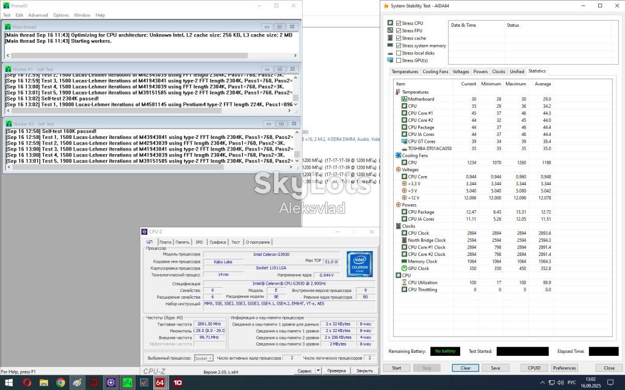This screenshot has height=390, width=625.
Task: Switch to the Temperatures tab in AIDA64
Action: pyautogui.click(x=405, y=72)
